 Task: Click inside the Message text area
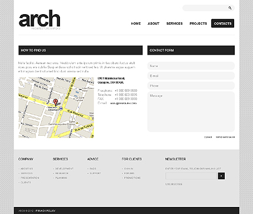pyautogui.click(x=191, y=112)
